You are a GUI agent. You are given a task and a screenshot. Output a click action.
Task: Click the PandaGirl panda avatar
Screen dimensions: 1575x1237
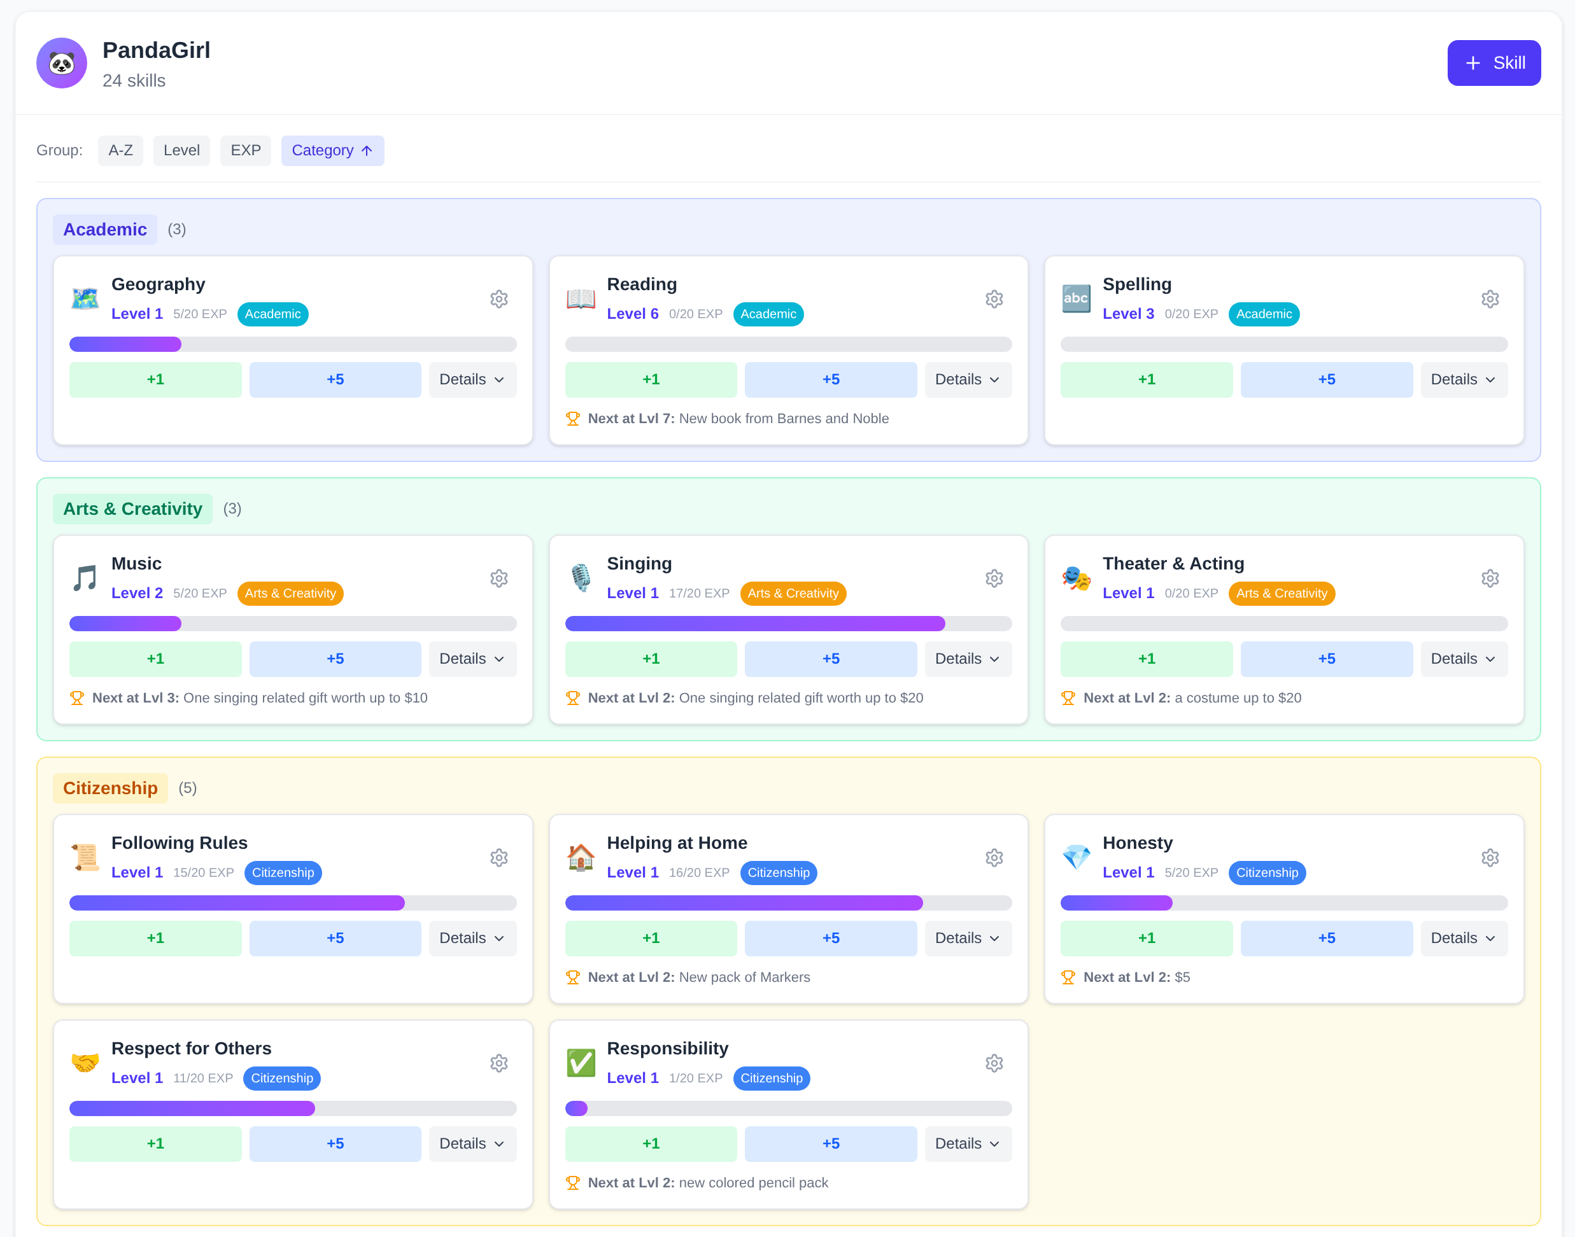coord(62,63)
